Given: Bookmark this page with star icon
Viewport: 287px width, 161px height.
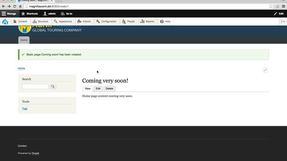Looking at the screenshot, I should coord(271,6).
